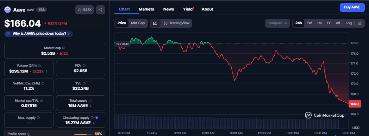Click the $295.12M volume value

18,71
